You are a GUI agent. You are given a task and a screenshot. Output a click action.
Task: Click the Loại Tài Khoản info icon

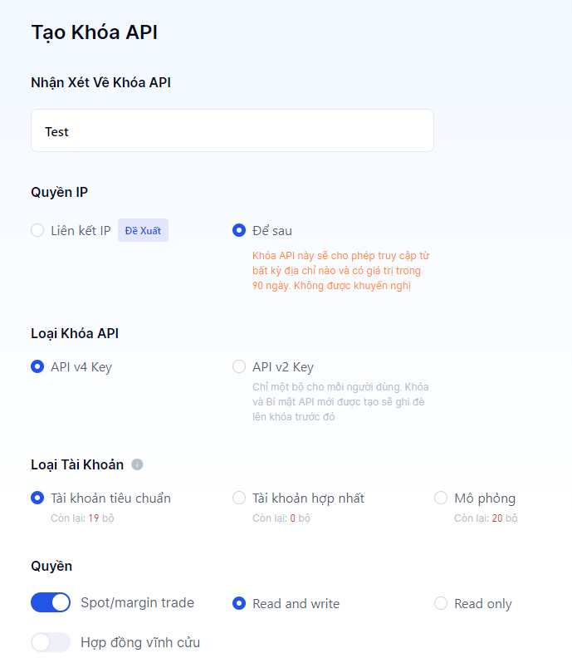tap(137, 464)
